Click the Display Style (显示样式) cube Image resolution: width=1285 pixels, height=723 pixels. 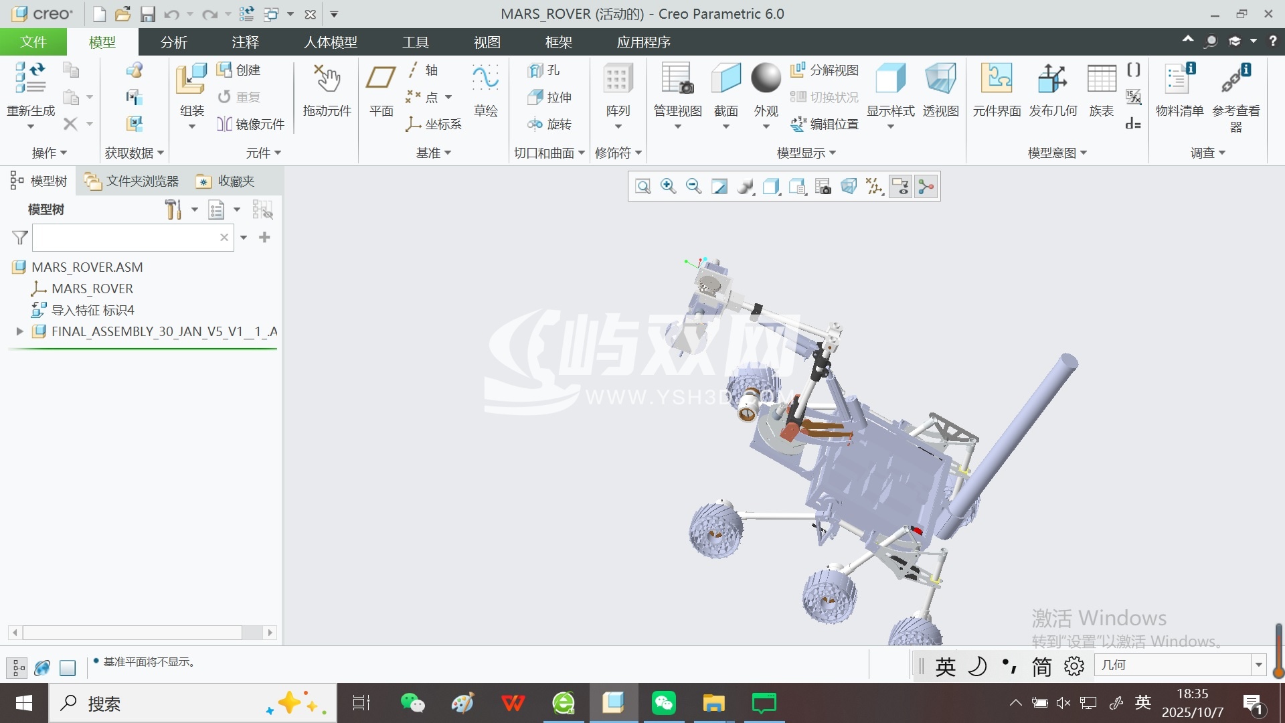890,78
